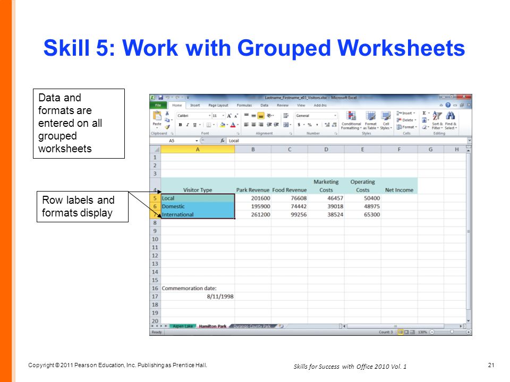Click the Decrease Indent icon
Image resolution: width=510 pixels, height=382 pixels.
coord(269,125)
